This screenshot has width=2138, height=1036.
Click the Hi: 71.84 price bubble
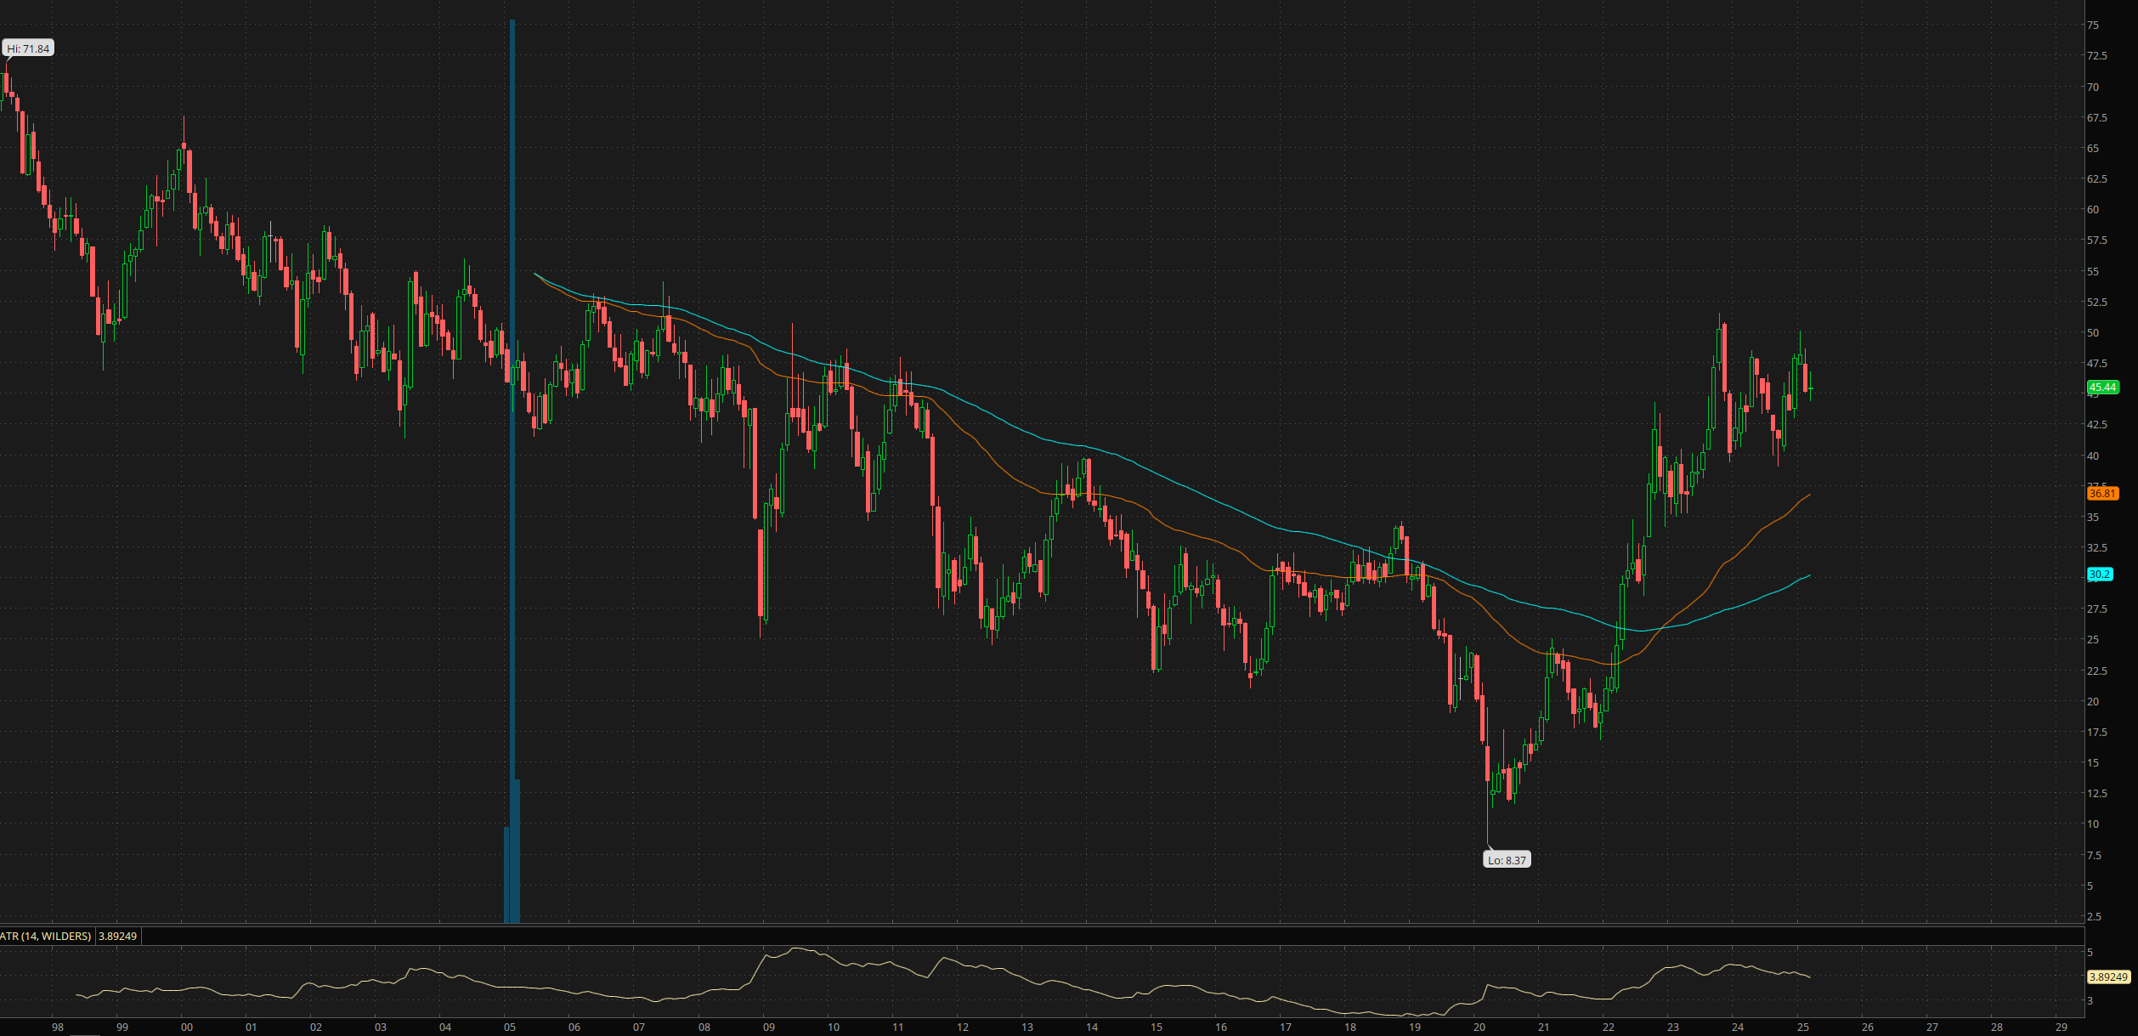(x=28, y=48)
